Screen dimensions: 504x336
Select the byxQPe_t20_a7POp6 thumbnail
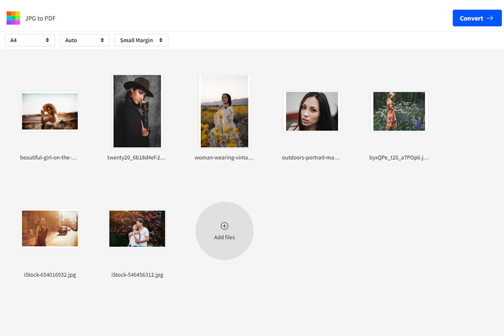point(399,111)
